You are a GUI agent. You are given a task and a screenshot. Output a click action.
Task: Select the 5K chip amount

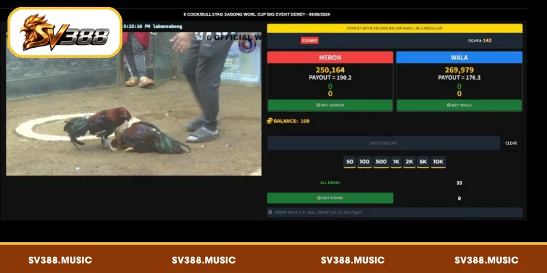pyautogui.click(x=423, y=162)
